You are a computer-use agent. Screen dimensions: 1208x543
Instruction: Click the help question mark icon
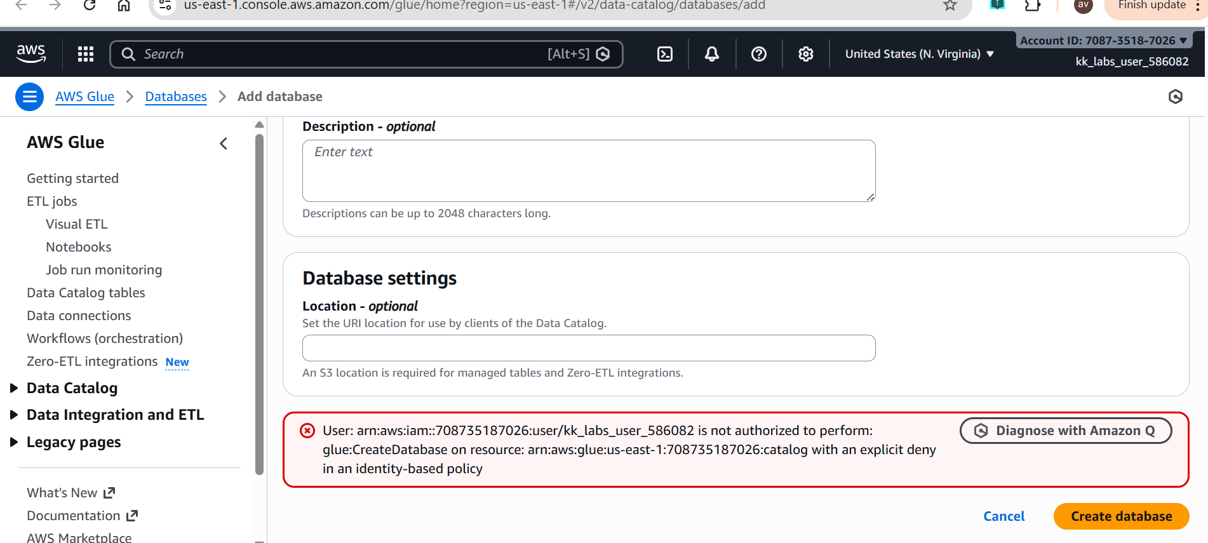[758, 54]
